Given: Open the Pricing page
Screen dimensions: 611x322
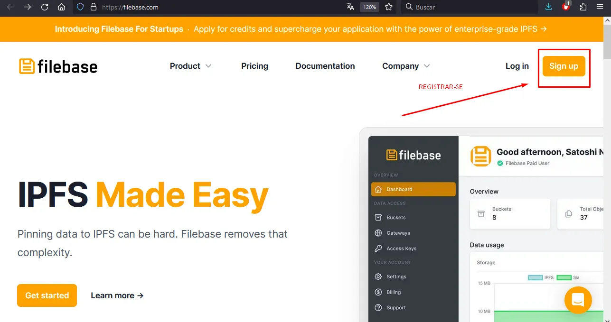Looking at the screenshot, I should (254, 66).
